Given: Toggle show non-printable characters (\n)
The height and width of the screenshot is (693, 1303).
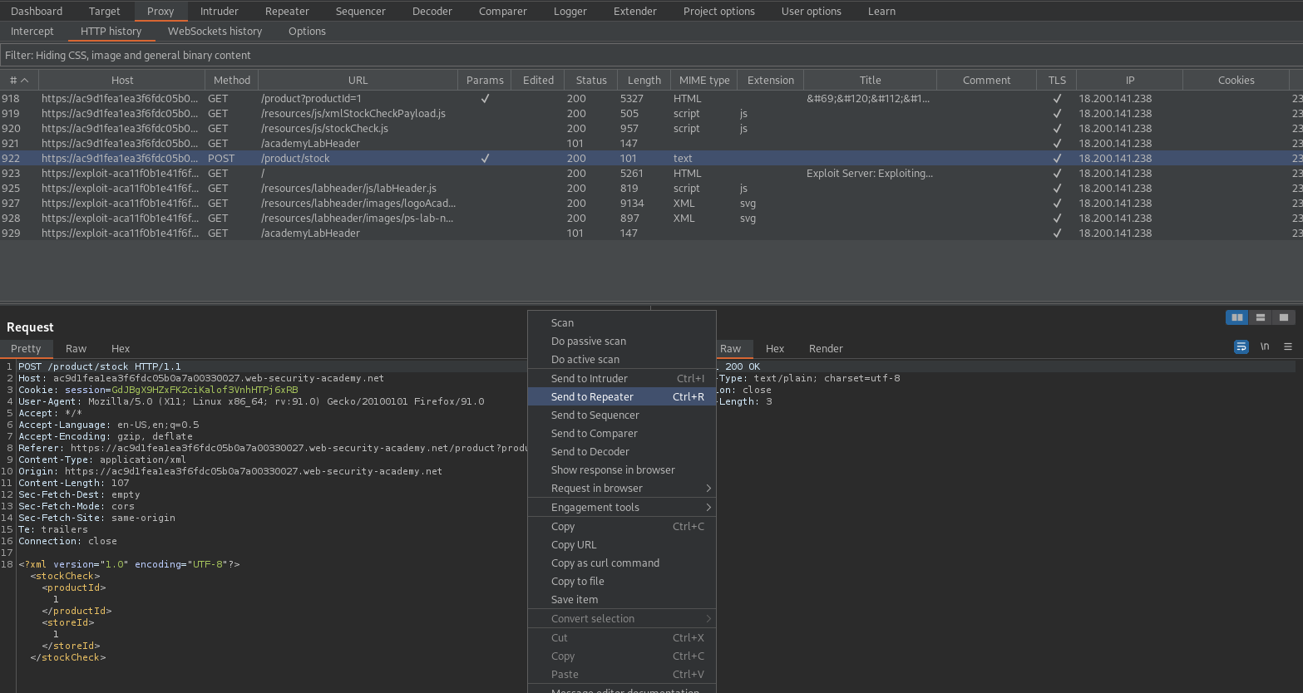Looking at the screenshot, I should coord(1265,346).
